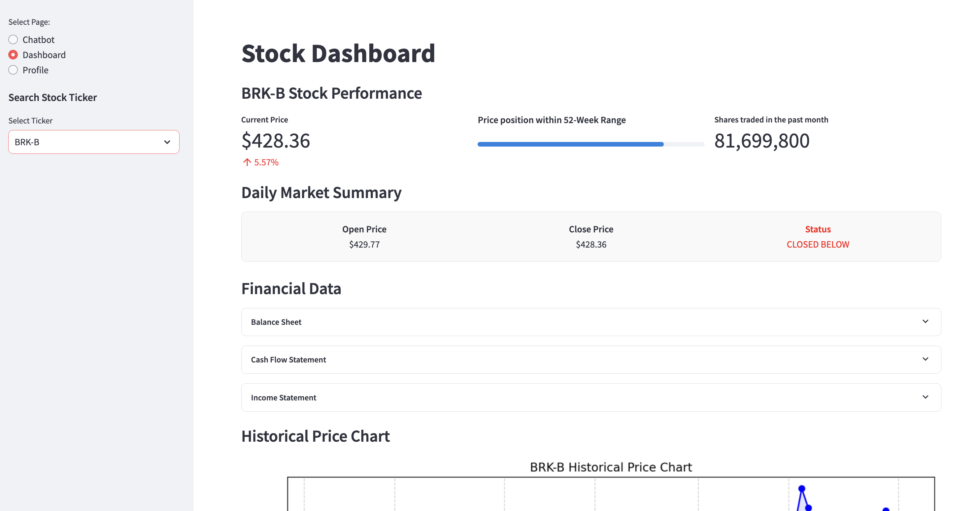Click the ticker dropdown chevron arrow
Screen dimensions: 975x511
click(x=167, y=142)
